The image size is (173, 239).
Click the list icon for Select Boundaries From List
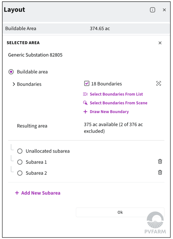click(x=85, y=94)
